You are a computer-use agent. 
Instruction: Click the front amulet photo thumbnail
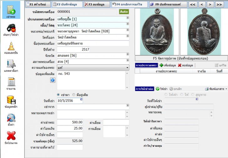pos(157,32)
